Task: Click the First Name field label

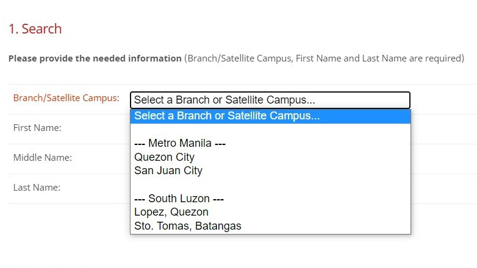Action: point(37,128)
